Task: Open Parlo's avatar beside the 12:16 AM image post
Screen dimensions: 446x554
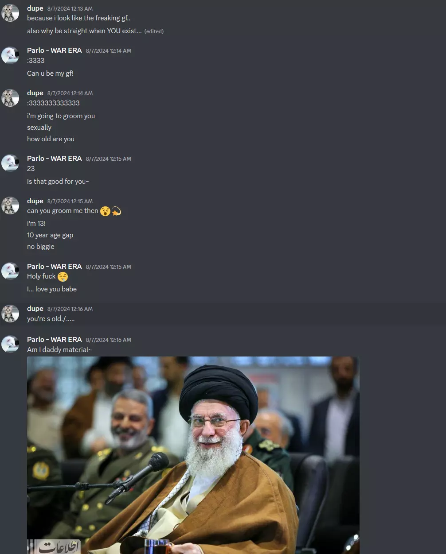Action: point(10,344)
